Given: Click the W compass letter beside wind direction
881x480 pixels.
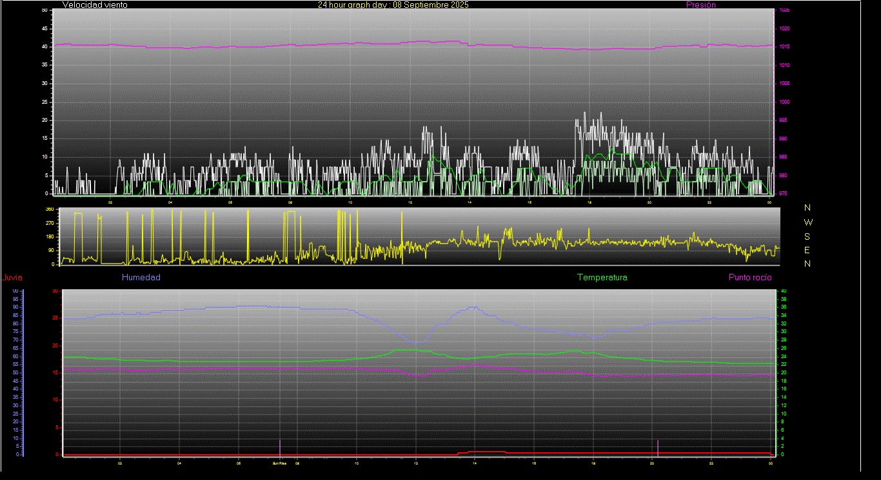Looking at the screenshot, I should pos(807,222).
